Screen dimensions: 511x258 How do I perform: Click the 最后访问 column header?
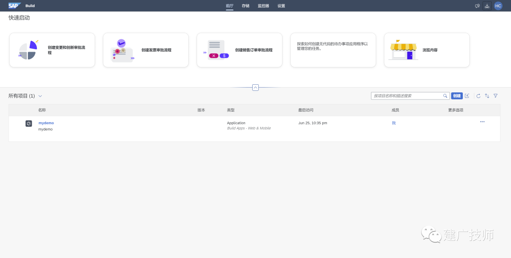(x=306, y=110)
